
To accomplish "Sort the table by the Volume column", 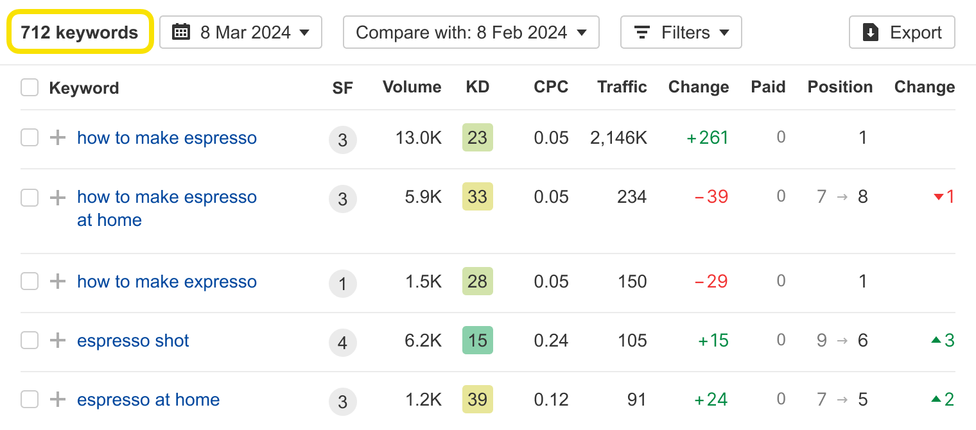I will (412, 87).
